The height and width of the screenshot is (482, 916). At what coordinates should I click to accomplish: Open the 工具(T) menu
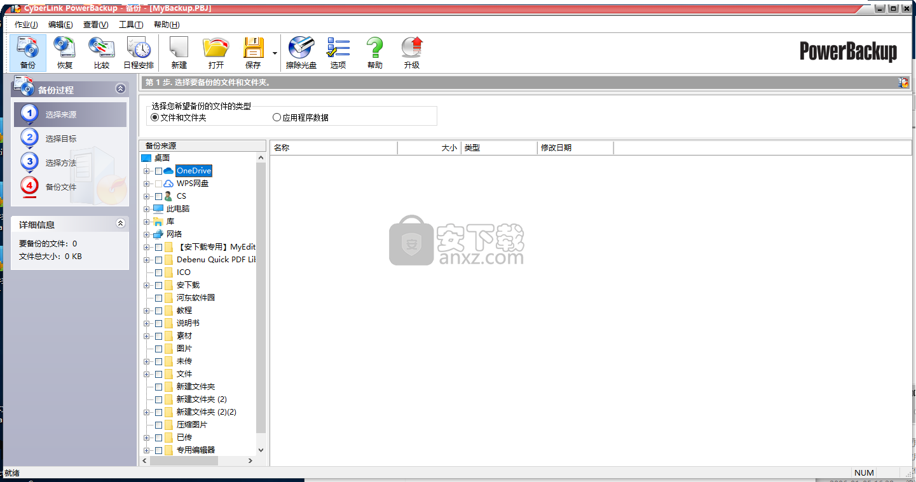[131, 25]
